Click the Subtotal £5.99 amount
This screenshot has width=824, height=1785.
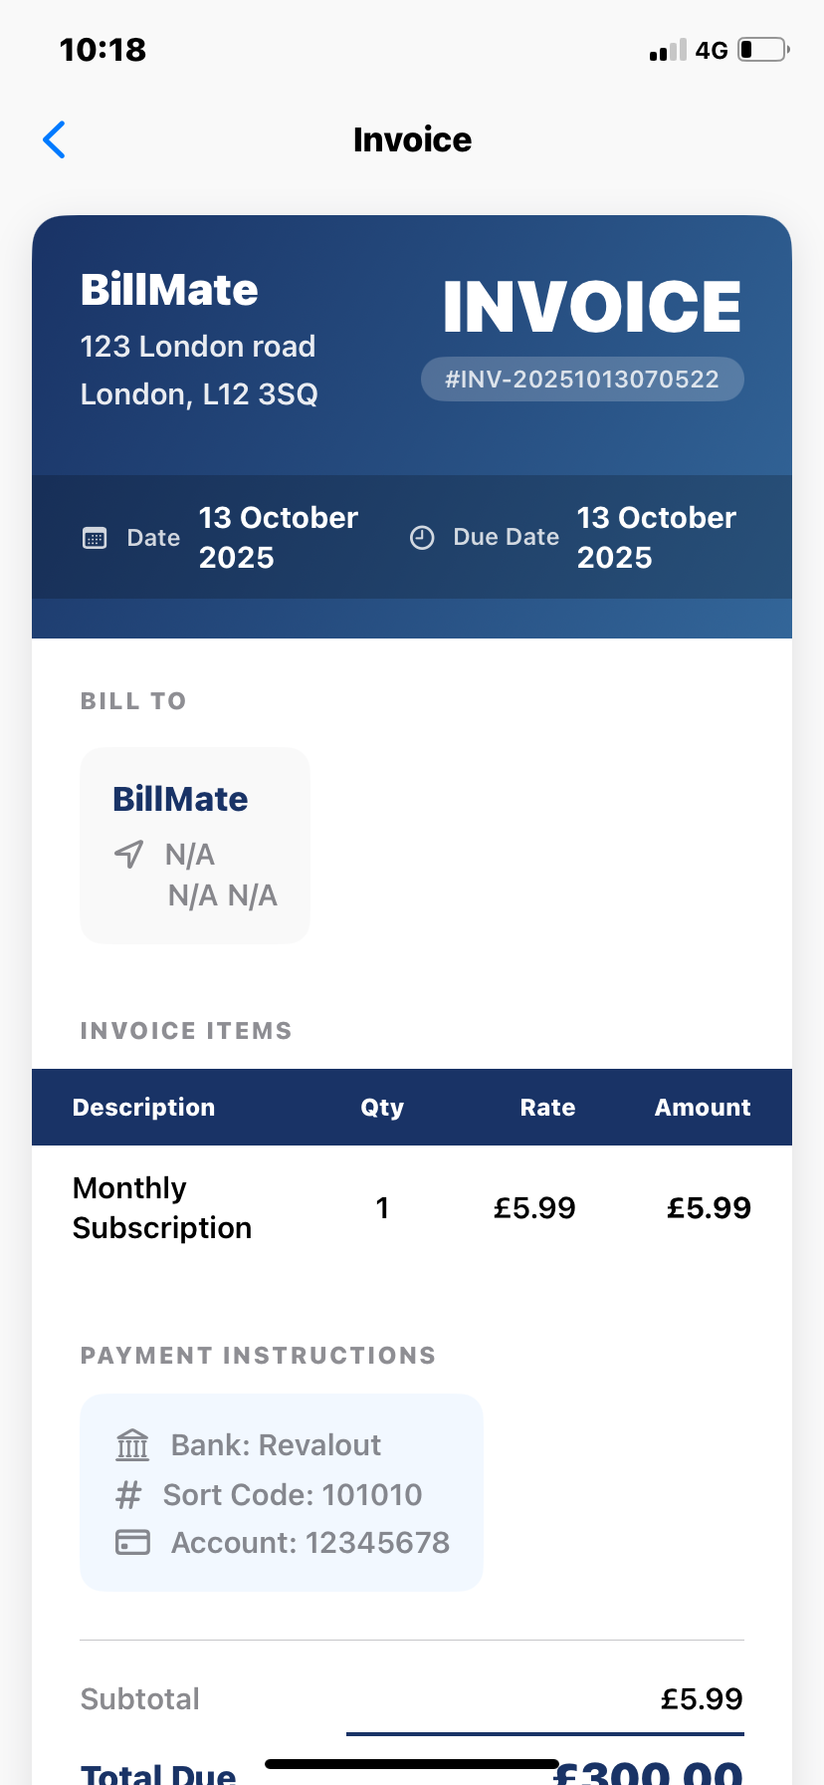tap(702, 1699)
